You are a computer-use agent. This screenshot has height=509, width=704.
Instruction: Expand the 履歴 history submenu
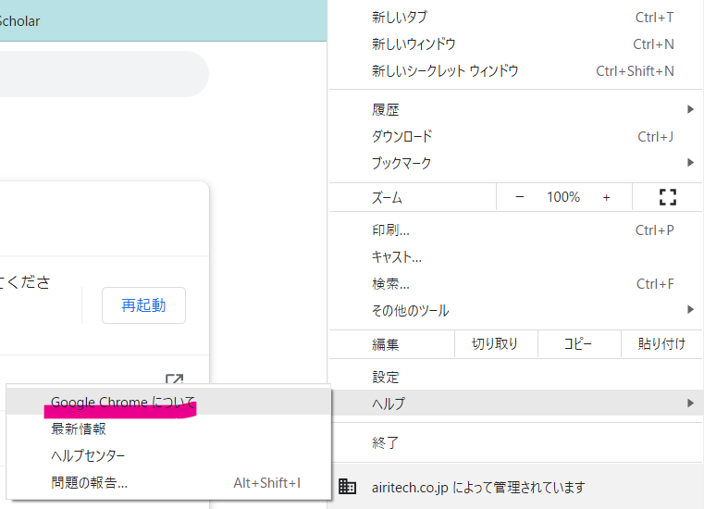tap(515, 109)
